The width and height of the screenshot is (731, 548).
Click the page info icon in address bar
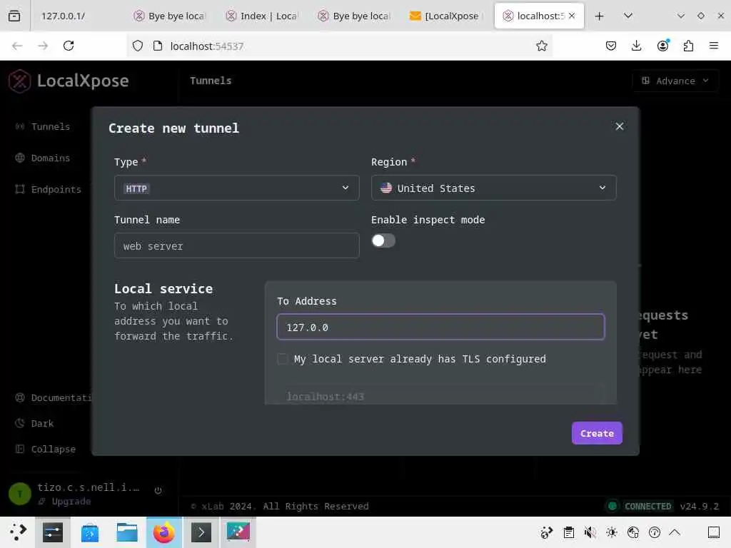(x=158, y=46)
